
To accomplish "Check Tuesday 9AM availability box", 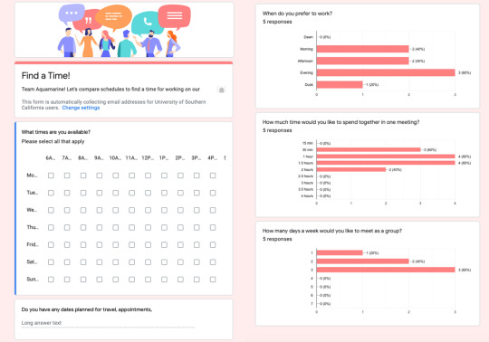I will (x=100, y=193).
